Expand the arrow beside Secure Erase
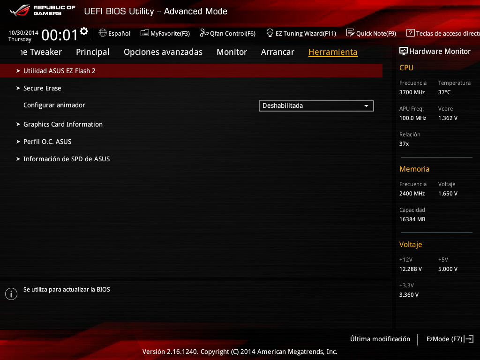 coord(18,88)
